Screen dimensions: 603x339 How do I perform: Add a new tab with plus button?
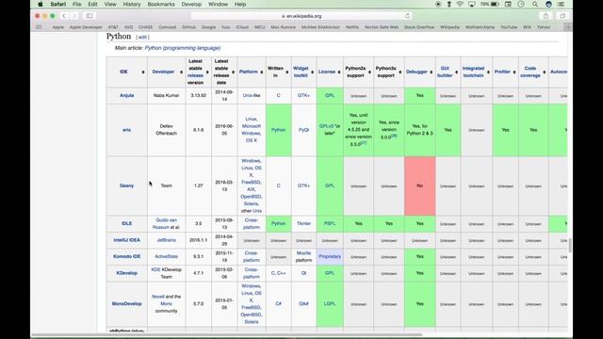[568, 27]
